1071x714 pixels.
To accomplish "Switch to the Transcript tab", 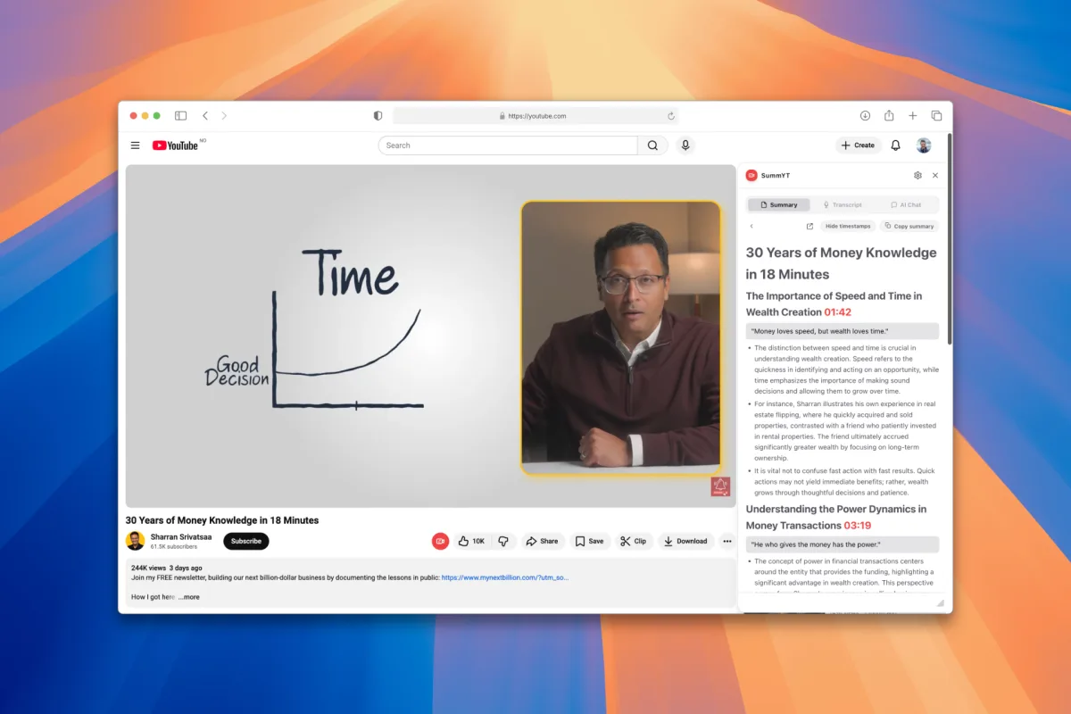I will tap(843, 204).
